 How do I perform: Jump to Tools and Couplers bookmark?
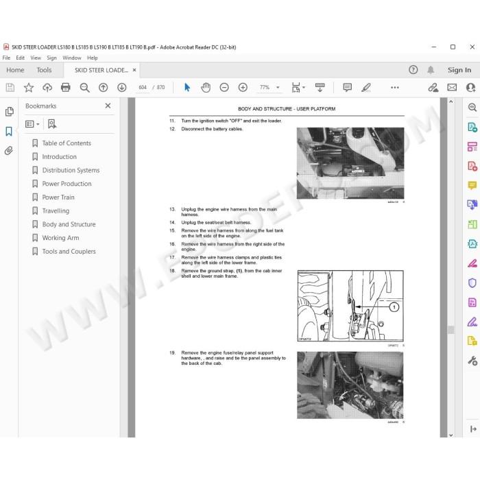pyautogui.click(x=69, y=252)
